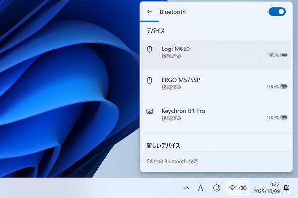The image size is (298, 198).
Task: Click the ERGO M575SP battery icon
Action: point(284,87)
